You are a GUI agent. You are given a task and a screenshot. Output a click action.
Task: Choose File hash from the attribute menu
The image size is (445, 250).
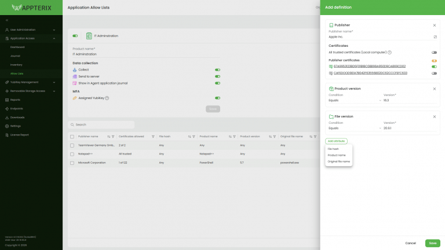(x=333, y=149)
